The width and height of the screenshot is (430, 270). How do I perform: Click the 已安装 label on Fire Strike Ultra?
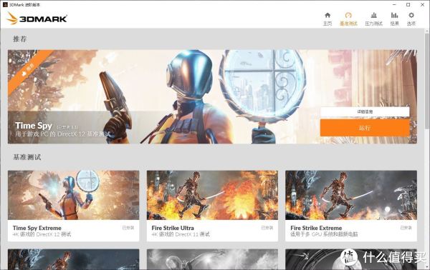click(x=267, y=228)
